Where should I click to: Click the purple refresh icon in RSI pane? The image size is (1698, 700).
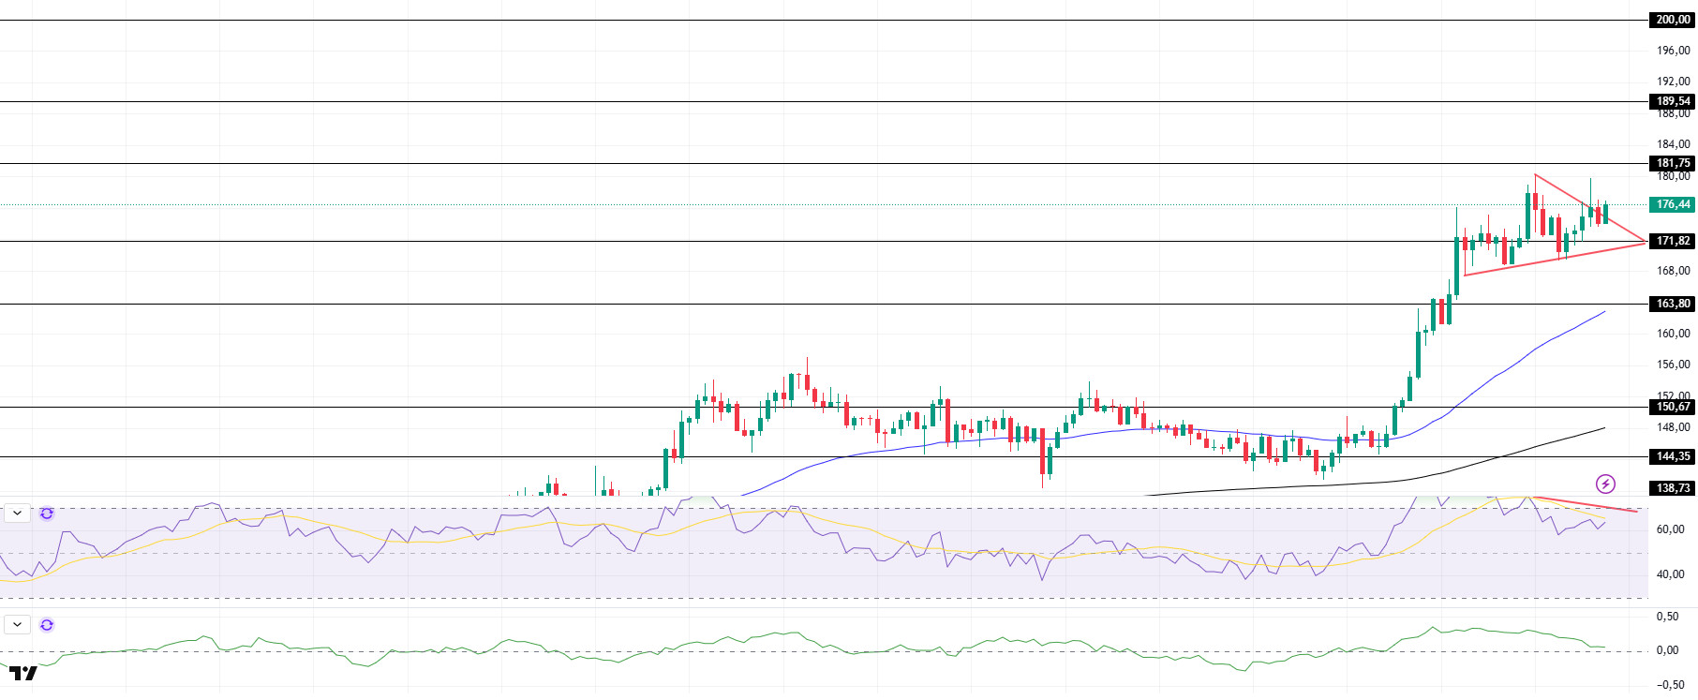pos(47,514)
